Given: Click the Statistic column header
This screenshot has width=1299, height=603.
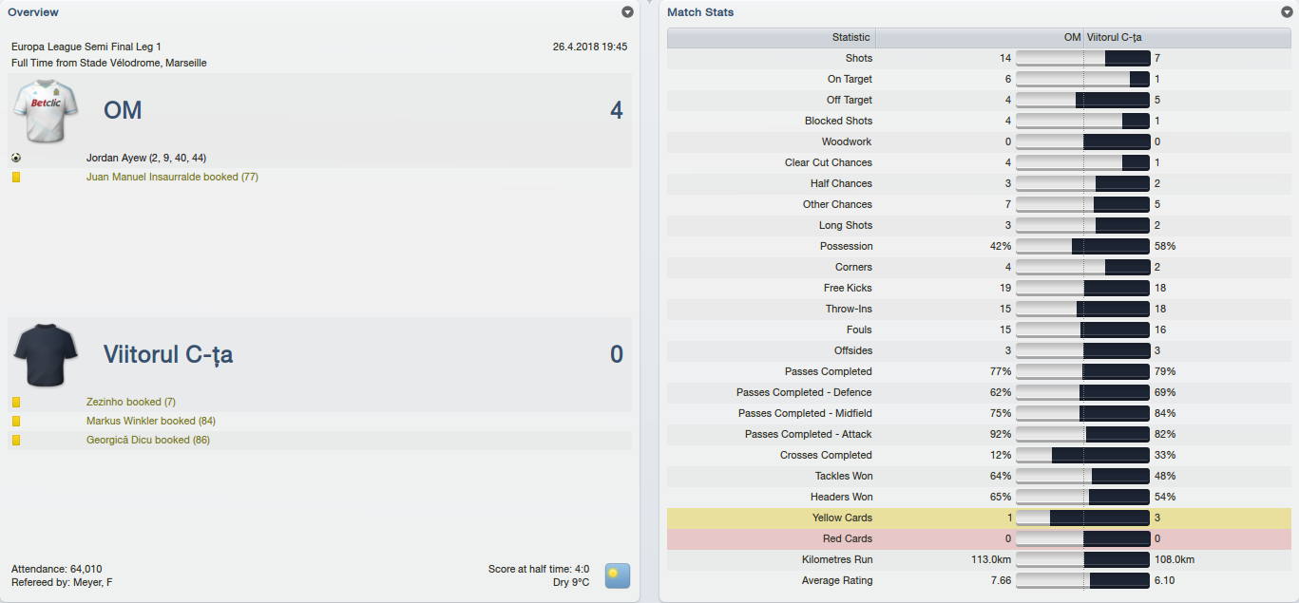Looking at the screenshot, I should [850, 38].
